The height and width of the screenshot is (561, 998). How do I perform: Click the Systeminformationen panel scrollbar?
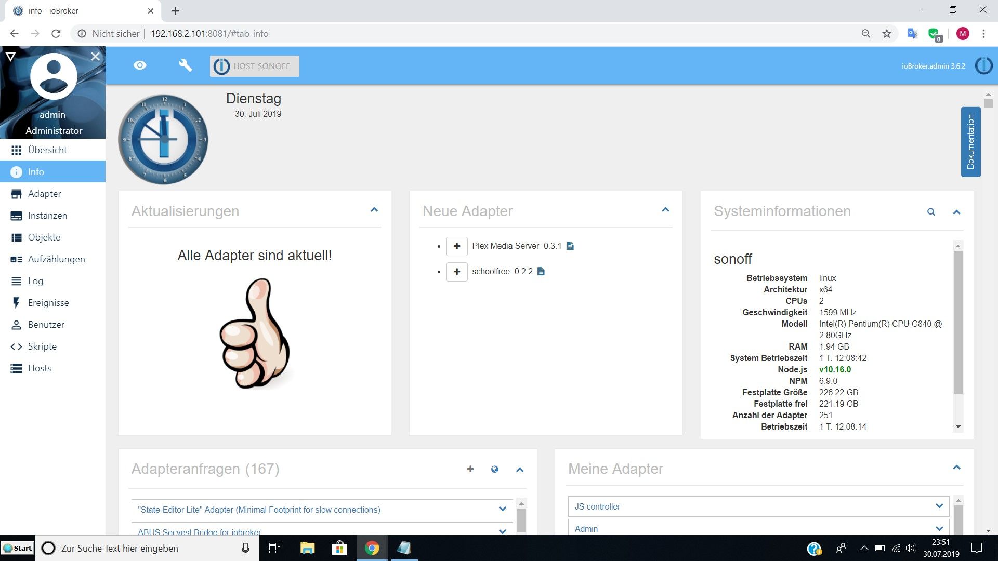pos(958,322)
